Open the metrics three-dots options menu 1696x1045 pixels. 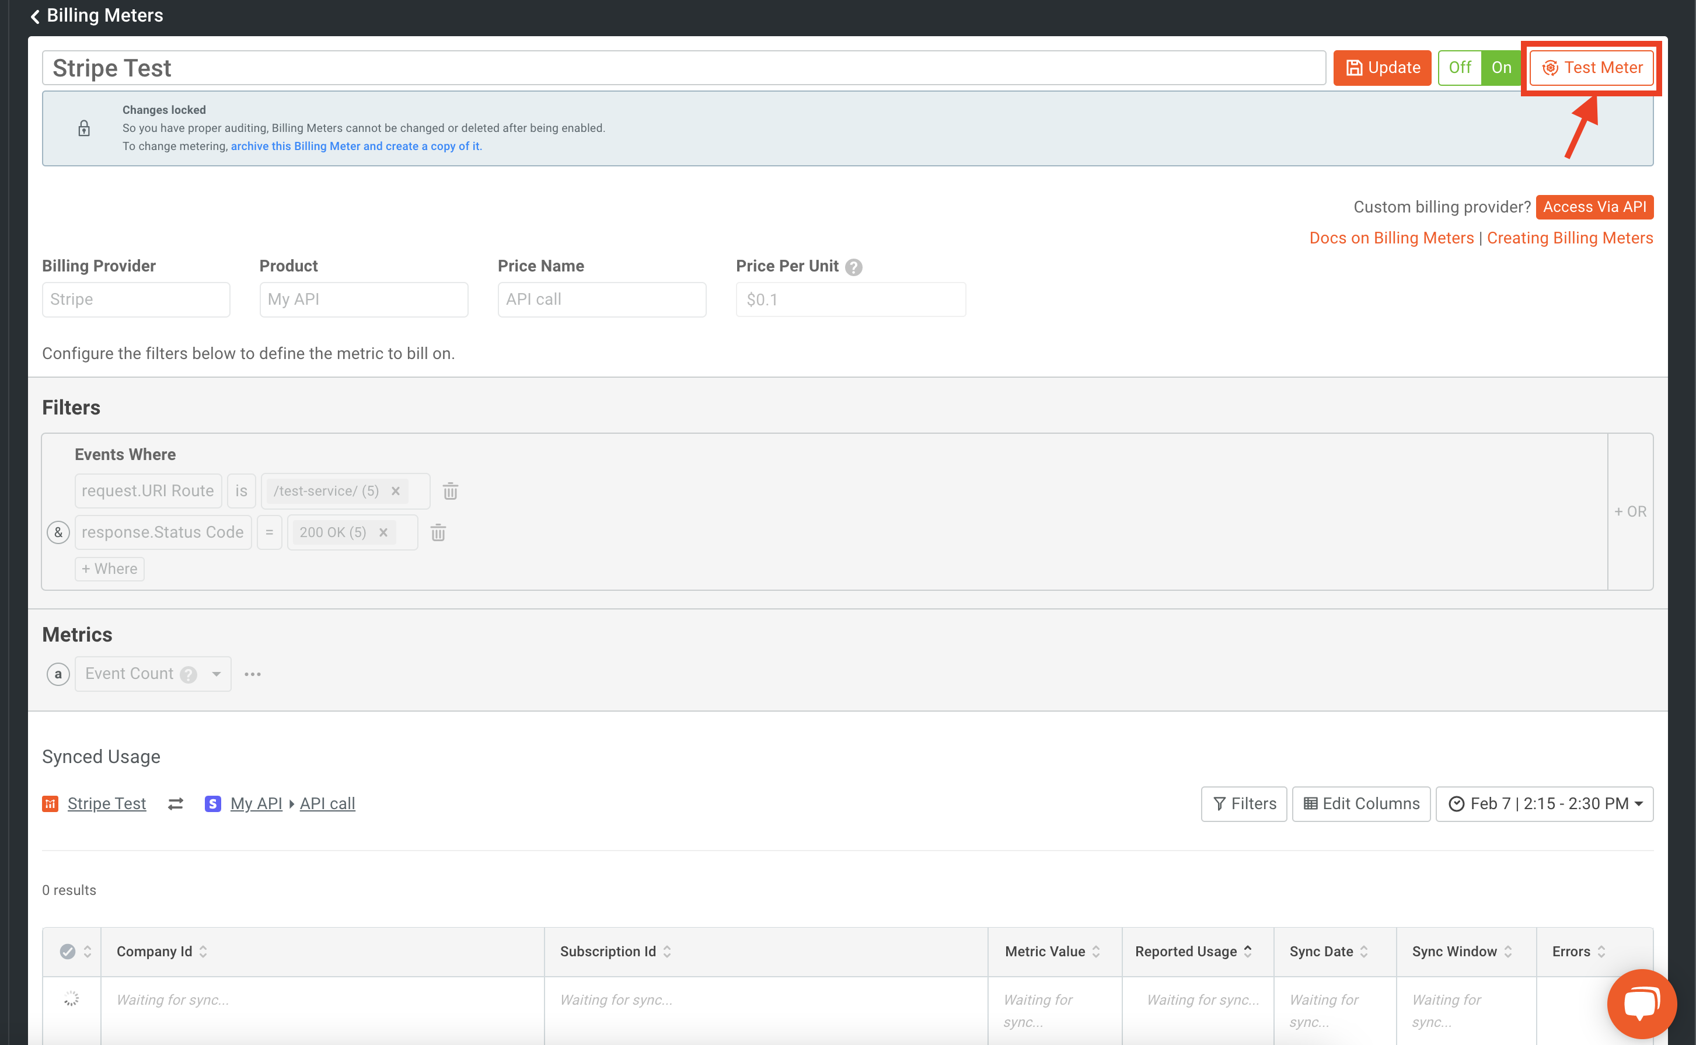253,674
